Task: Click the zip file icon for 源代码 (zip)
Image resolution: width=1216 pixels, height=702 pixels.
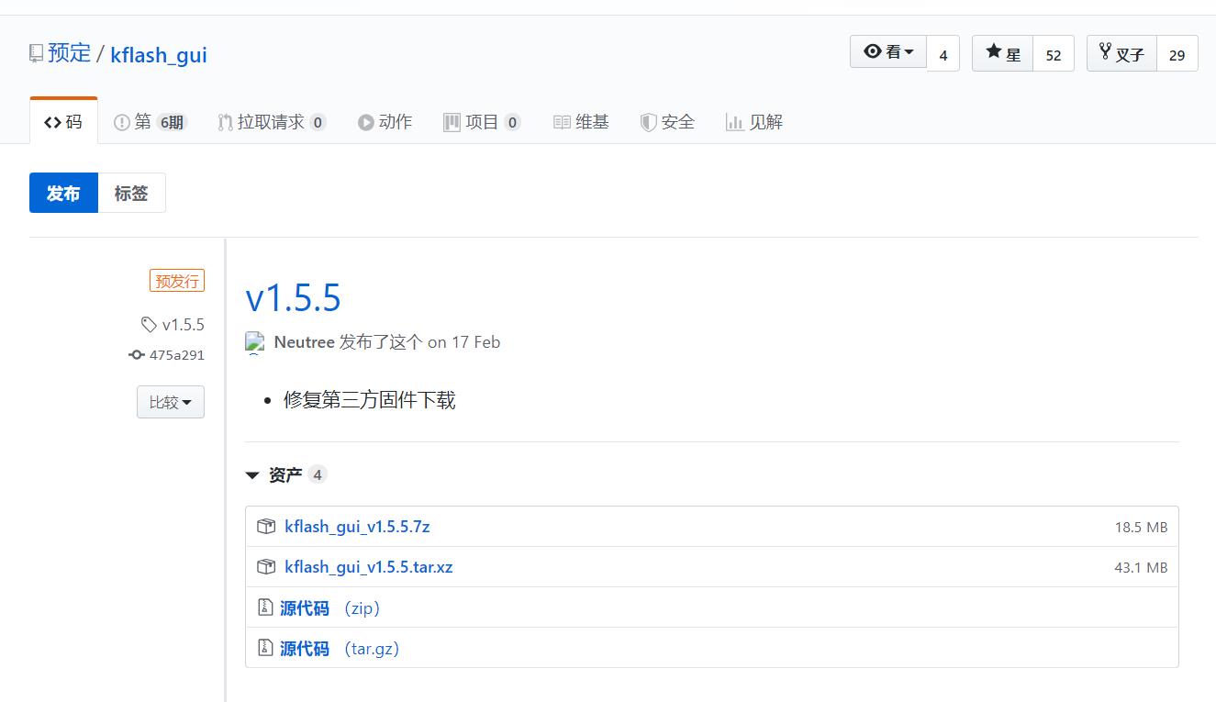Action: [265, 607]
